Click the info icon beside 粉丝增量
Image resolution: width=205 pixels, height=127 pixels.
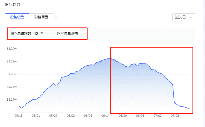(56, 17)
